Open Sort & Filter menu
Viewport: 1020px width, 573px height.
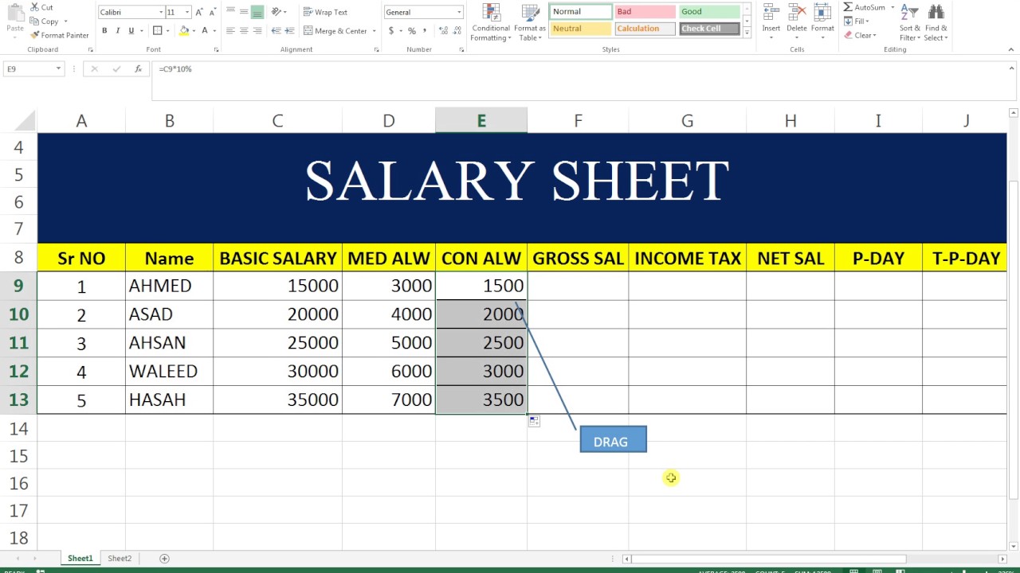click(909, 23)
